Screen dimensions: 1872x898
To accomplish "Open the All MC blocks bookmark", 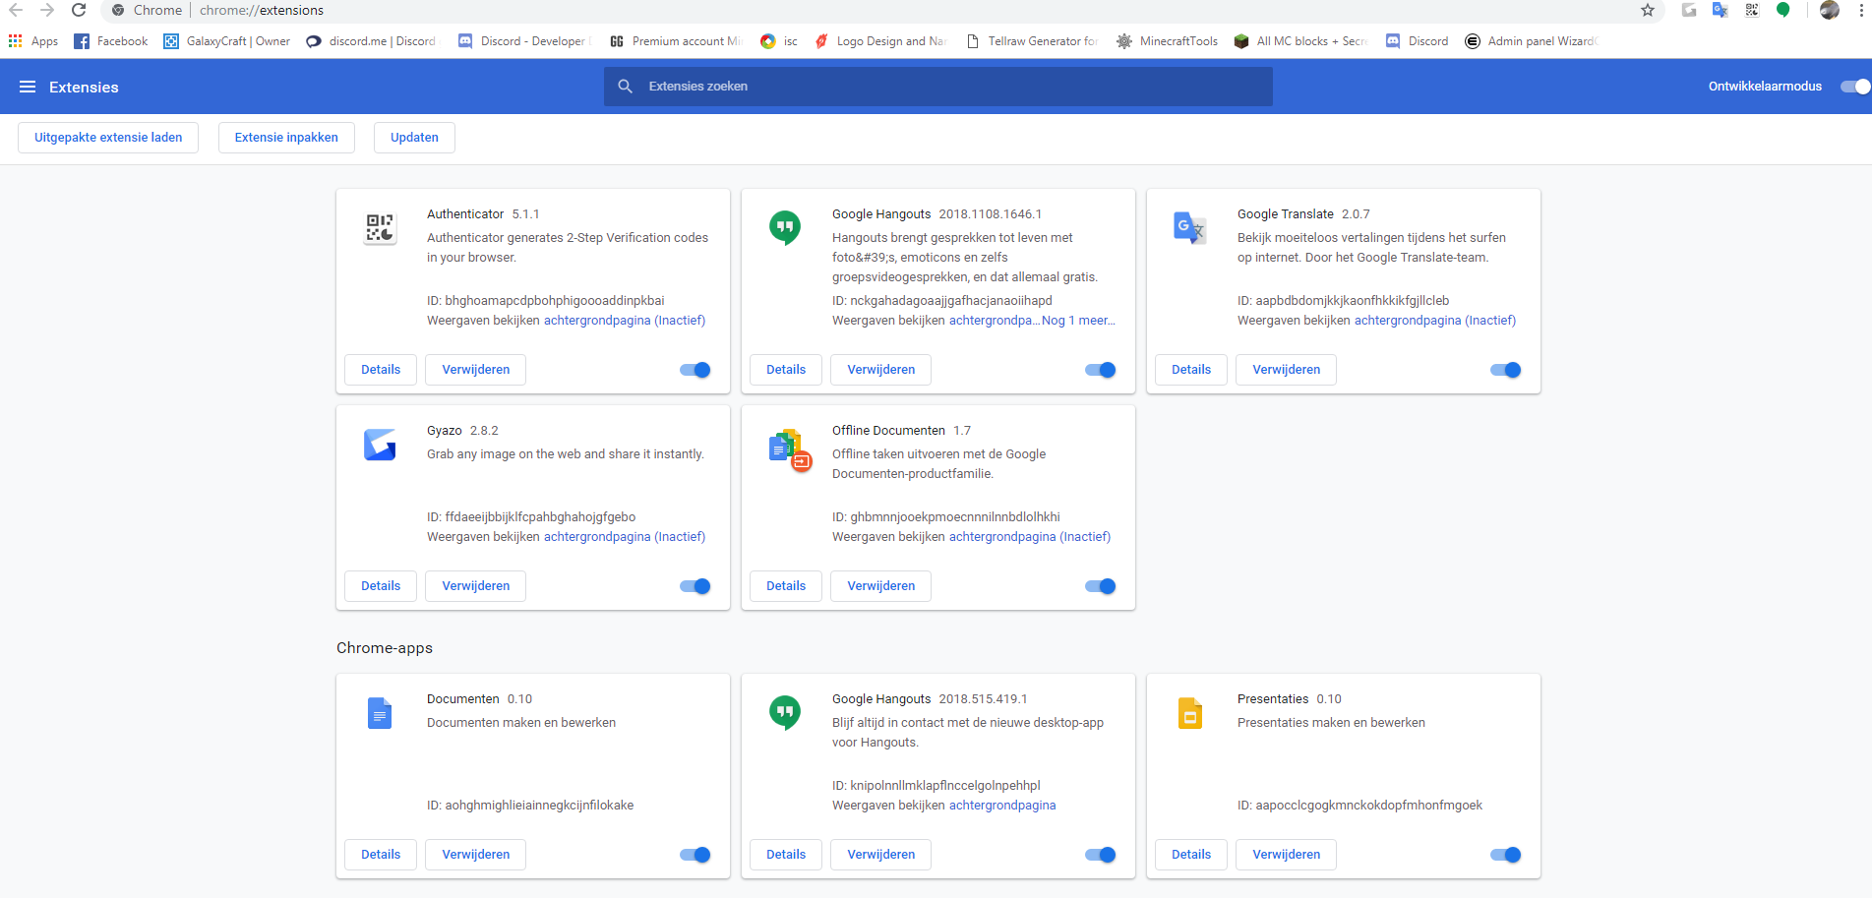I will 1300,41.
